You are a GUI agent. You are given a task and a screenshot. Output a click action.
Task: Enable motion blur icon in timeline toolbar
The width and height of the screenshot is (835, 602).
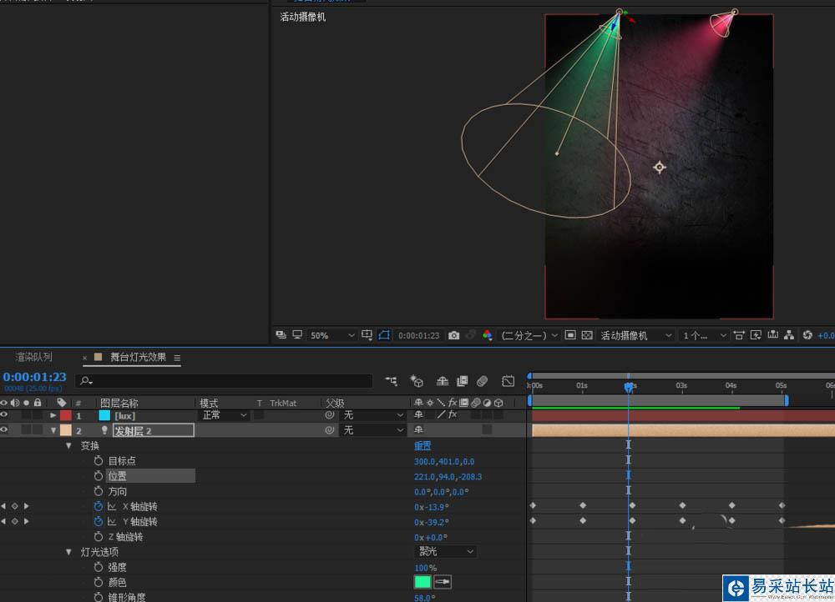[x=482, y=381]
